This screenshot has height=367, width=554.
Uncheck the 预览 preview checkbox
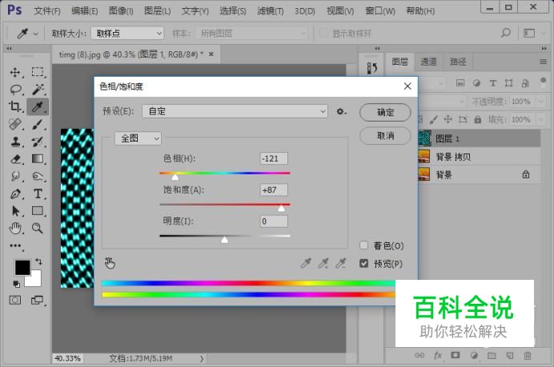(x=364, y=263)
